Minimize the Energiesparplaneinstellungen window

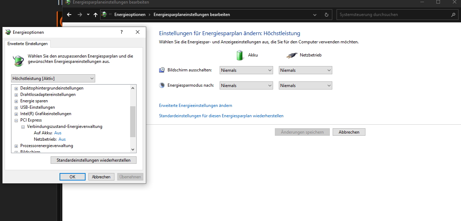[422, 2]
